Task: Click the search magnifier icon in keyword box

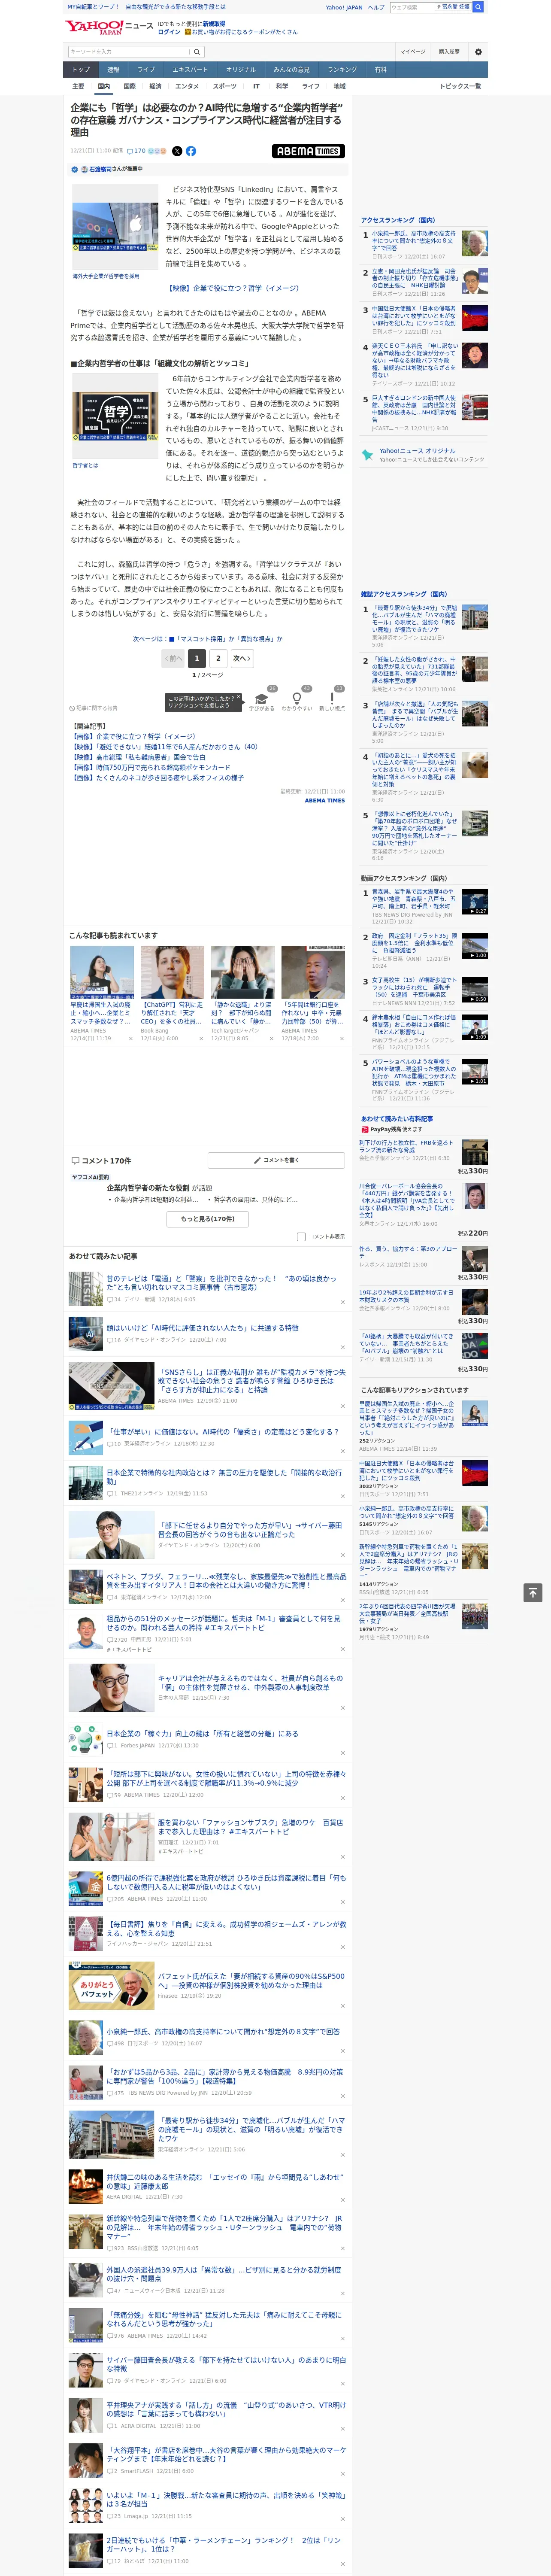Action: click(x=197, y=51)
